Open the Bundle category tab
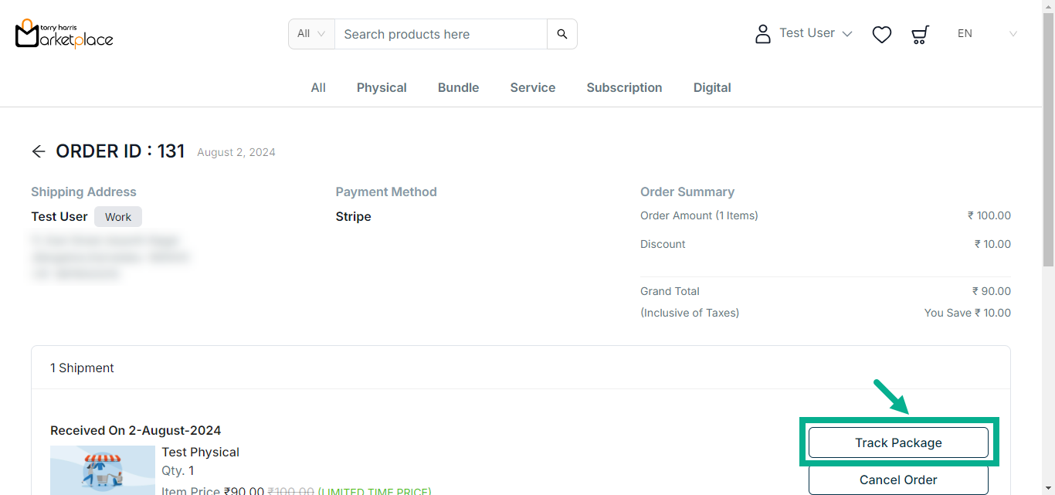 (458, 87)
